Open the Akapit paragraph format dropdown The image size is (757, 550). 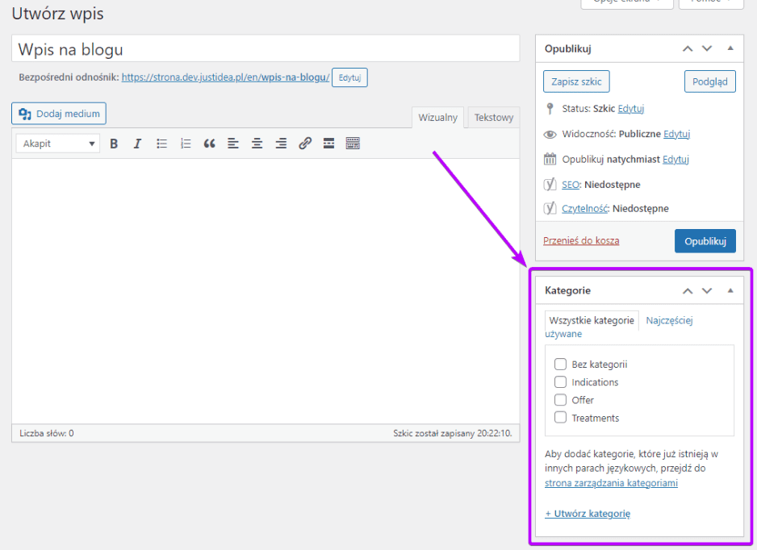point(59,144)
